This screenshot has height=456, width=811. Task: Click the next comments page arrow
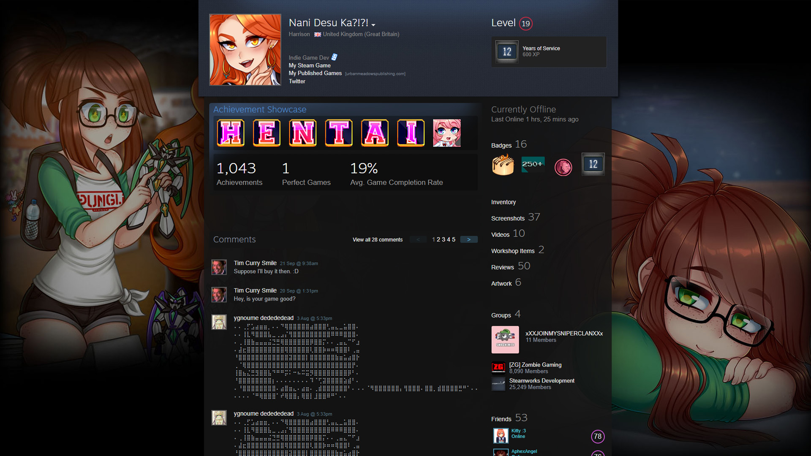click(x=468, y=239)
